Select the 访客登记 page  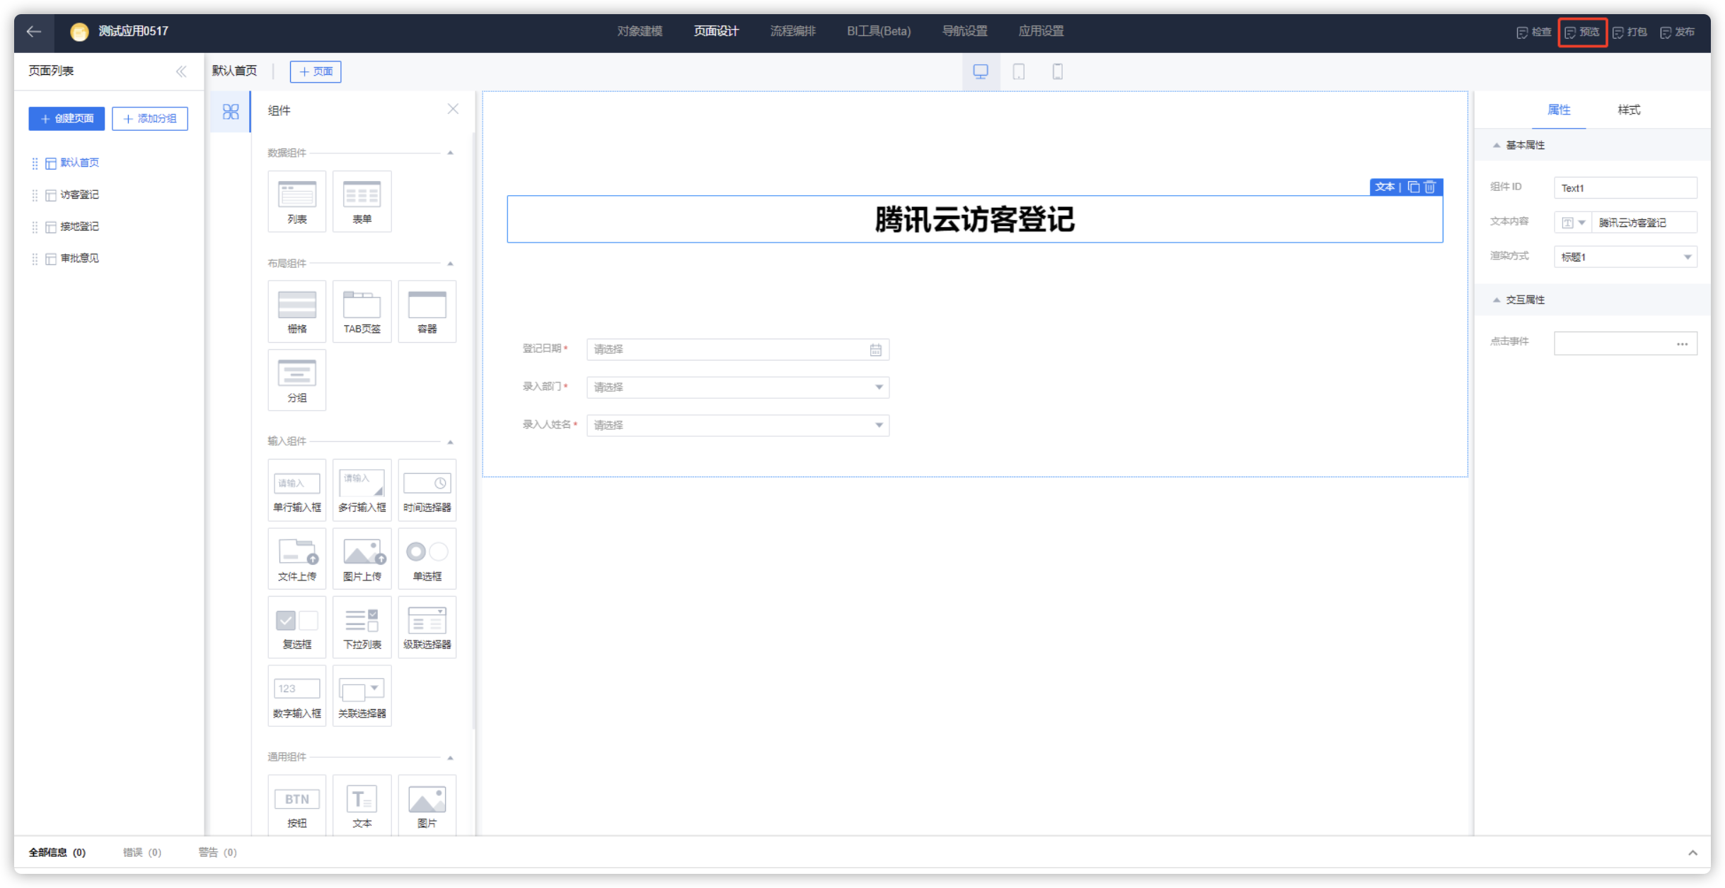pos(79,194)
